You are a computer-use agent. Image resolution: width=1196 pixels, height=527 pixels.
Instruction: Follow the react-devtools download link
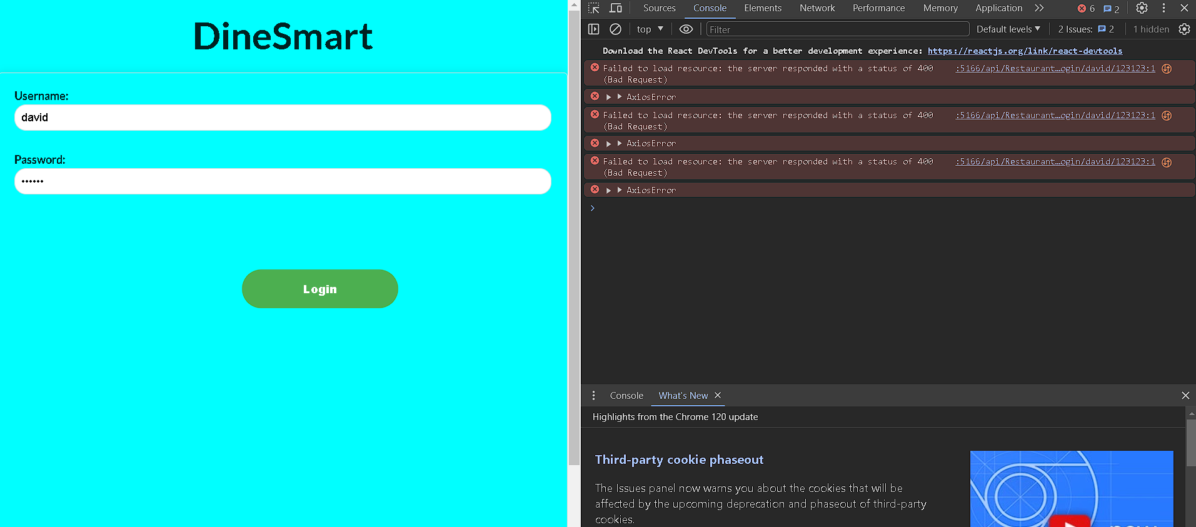pos(1025,51)
